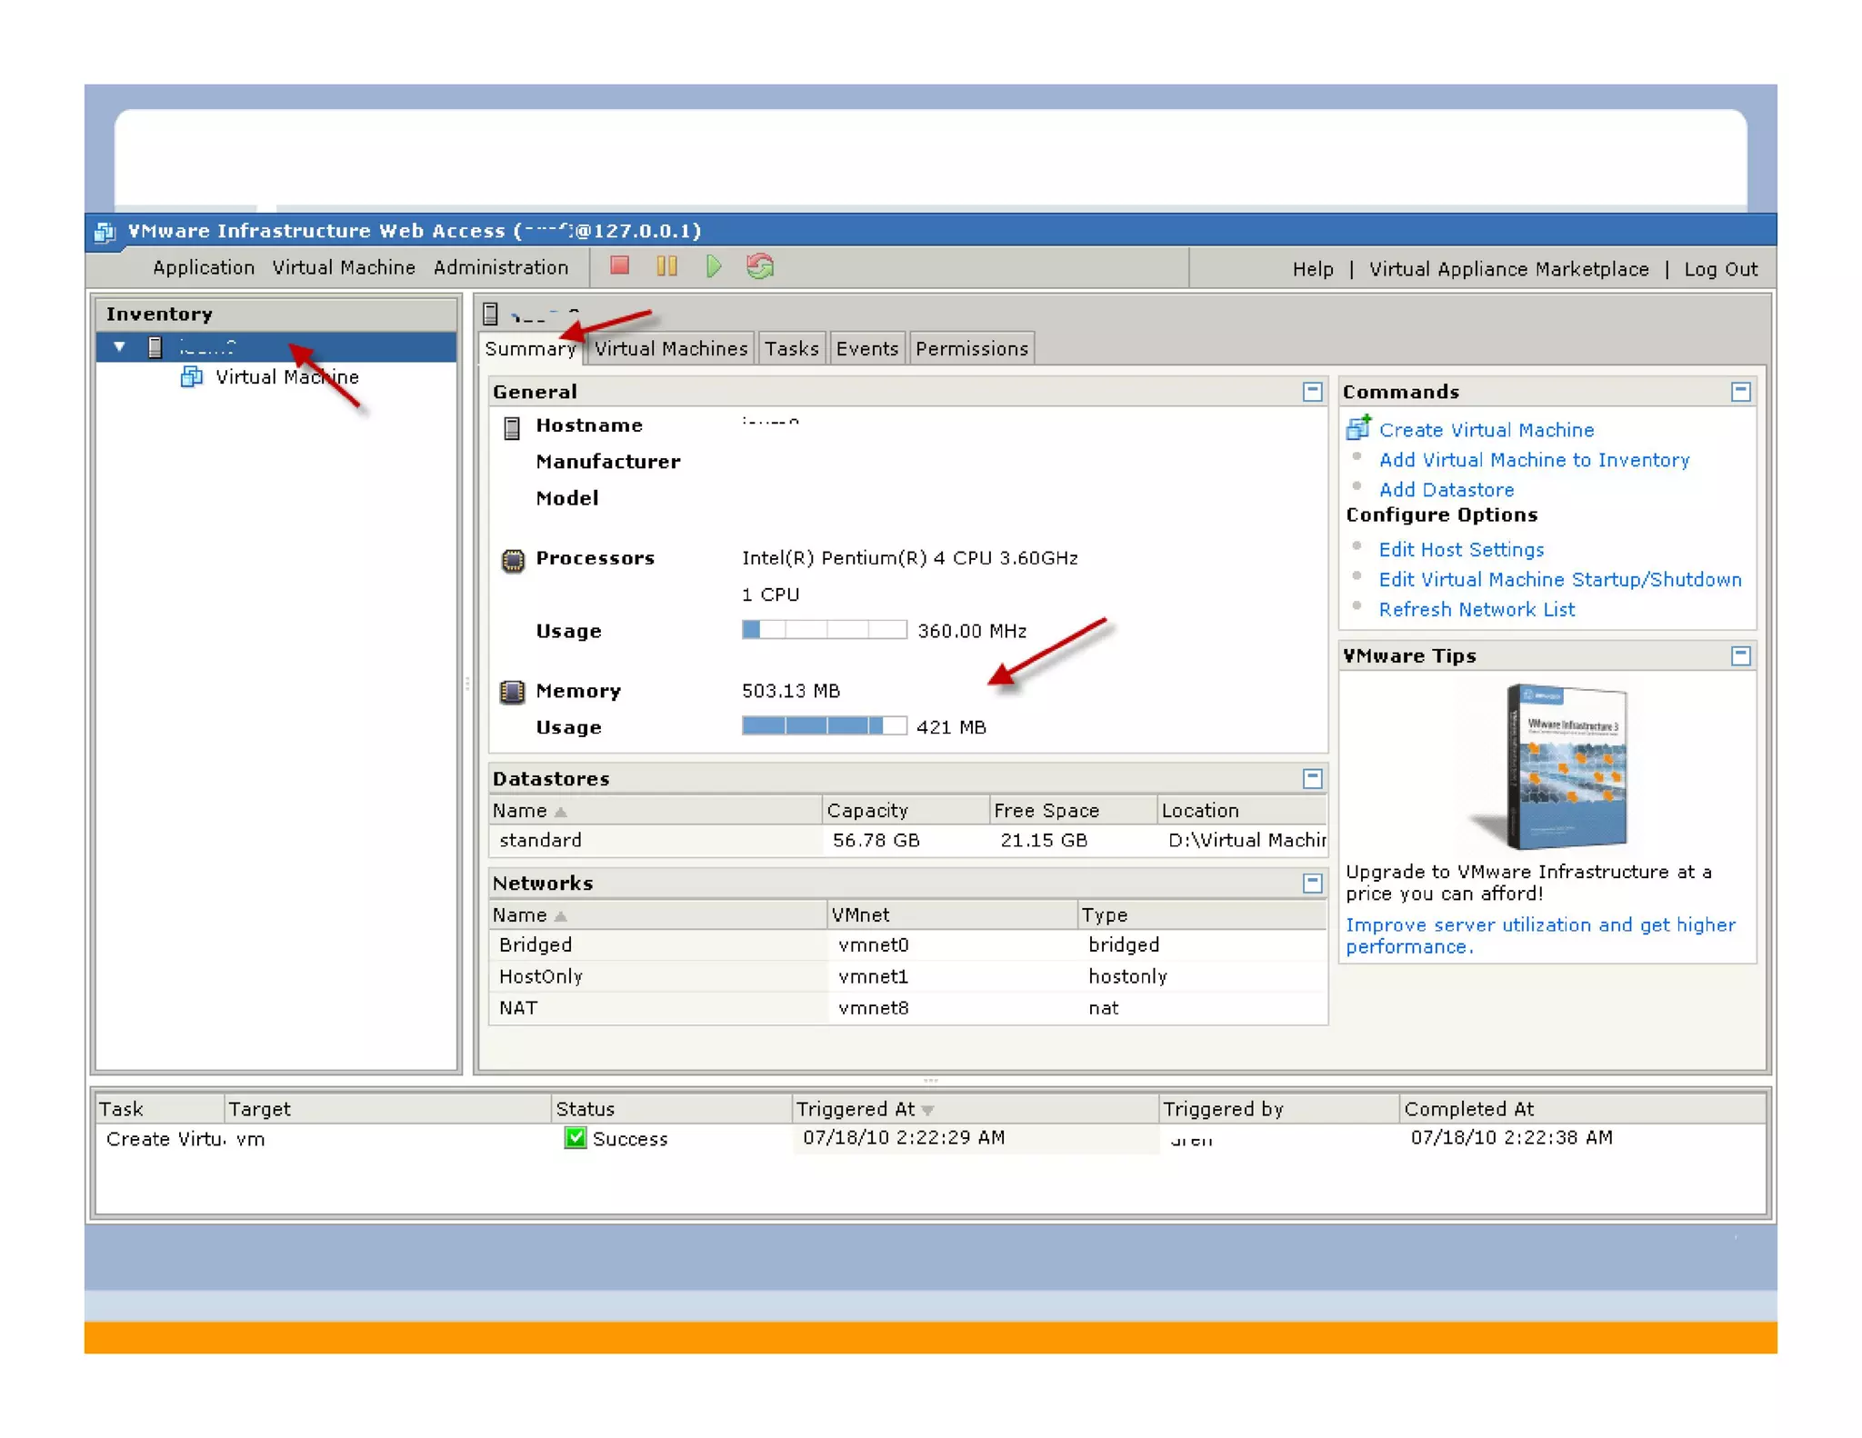Collapse the General panel
Screen dimensions: 1862x1438
1312,392
